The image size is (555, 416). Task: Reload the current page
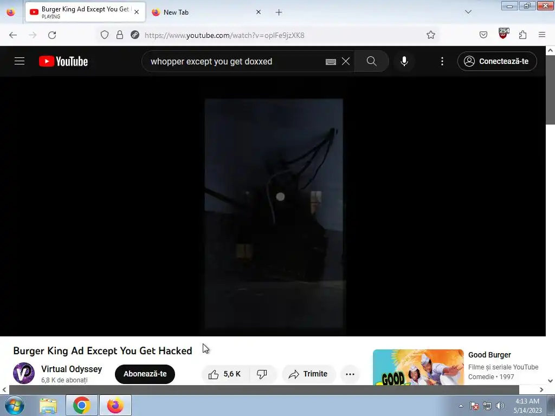point(52,35)
